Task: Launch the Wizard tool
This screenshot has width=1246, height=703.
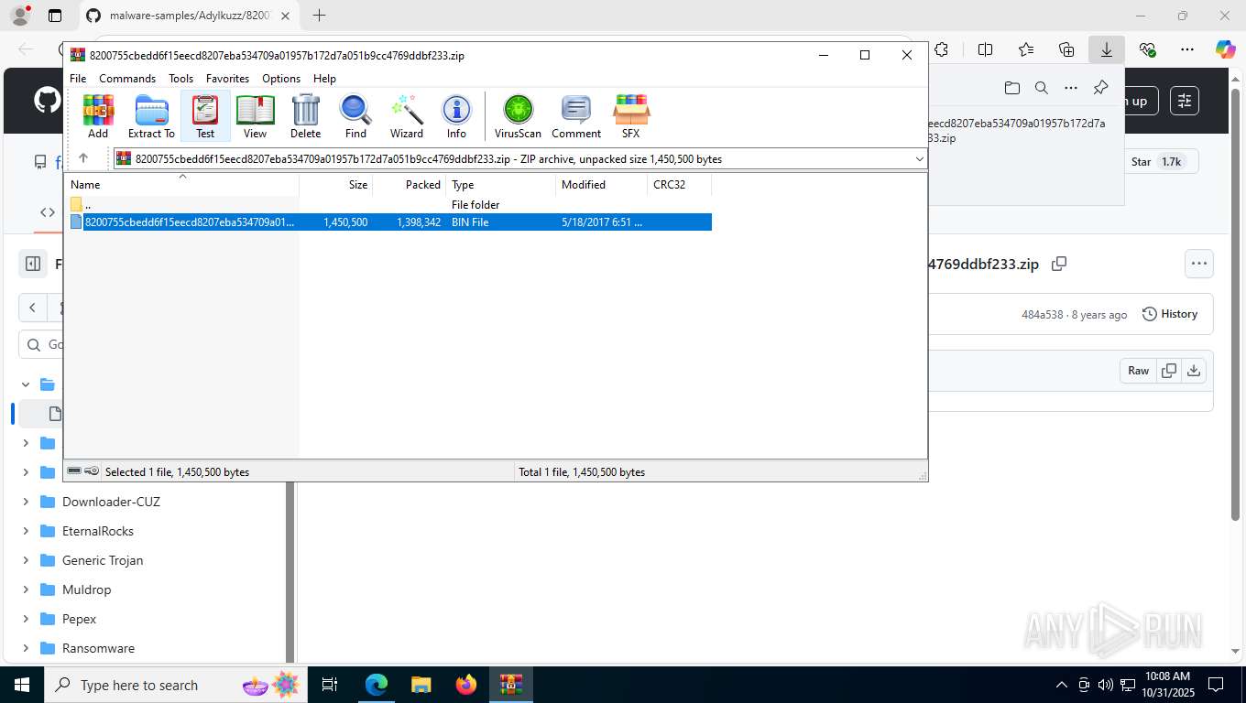Action: point(407,116)
